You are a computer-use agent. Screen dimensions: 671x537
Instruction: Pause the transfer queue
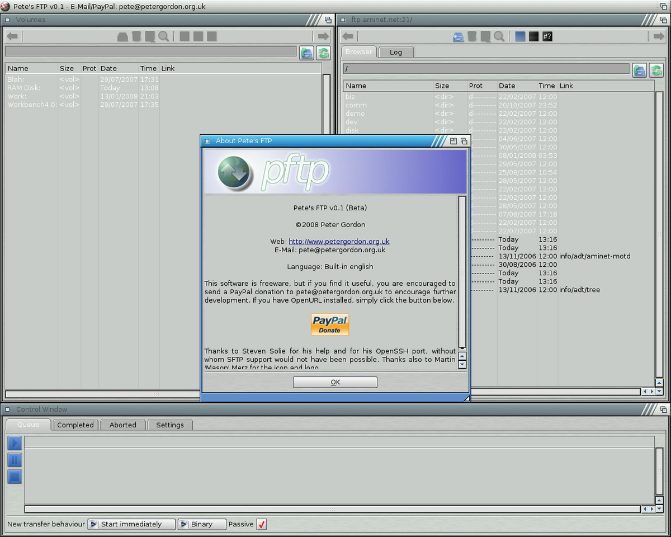coord(15,460)
